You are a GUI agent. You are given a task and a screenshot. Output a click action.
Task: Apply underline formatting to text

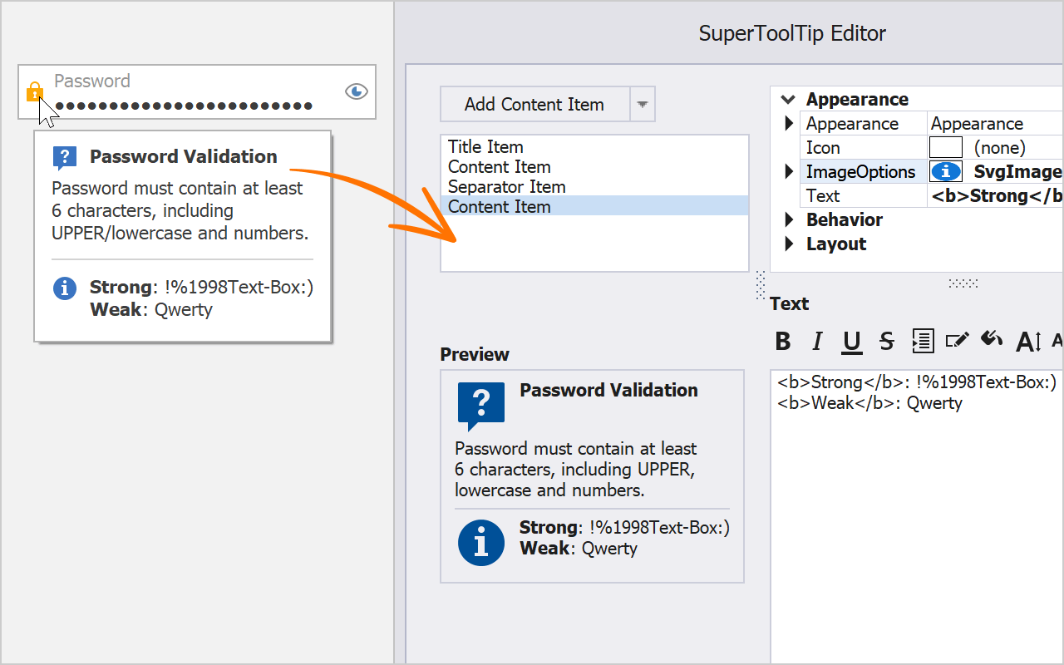[852, 341]
